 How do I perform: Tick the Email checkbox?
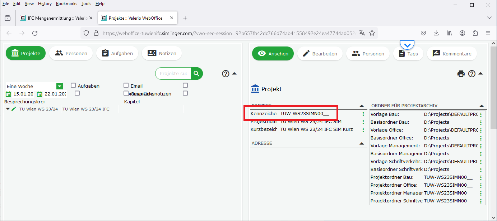pos(126,85)
